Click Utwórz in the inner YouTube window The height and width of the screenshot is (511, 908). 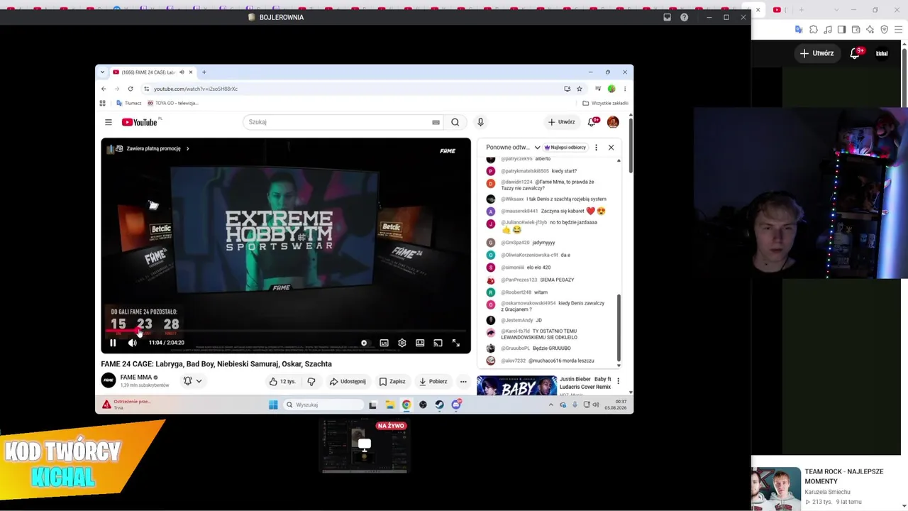click(561, 122)
